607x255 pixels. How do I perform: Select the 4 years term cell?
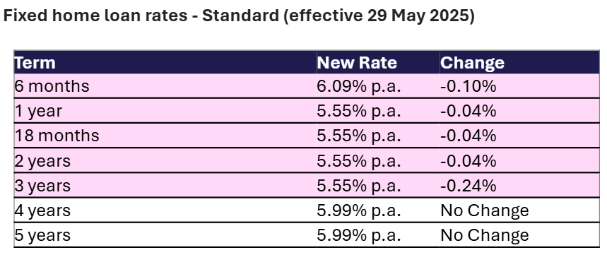[165, 210]
